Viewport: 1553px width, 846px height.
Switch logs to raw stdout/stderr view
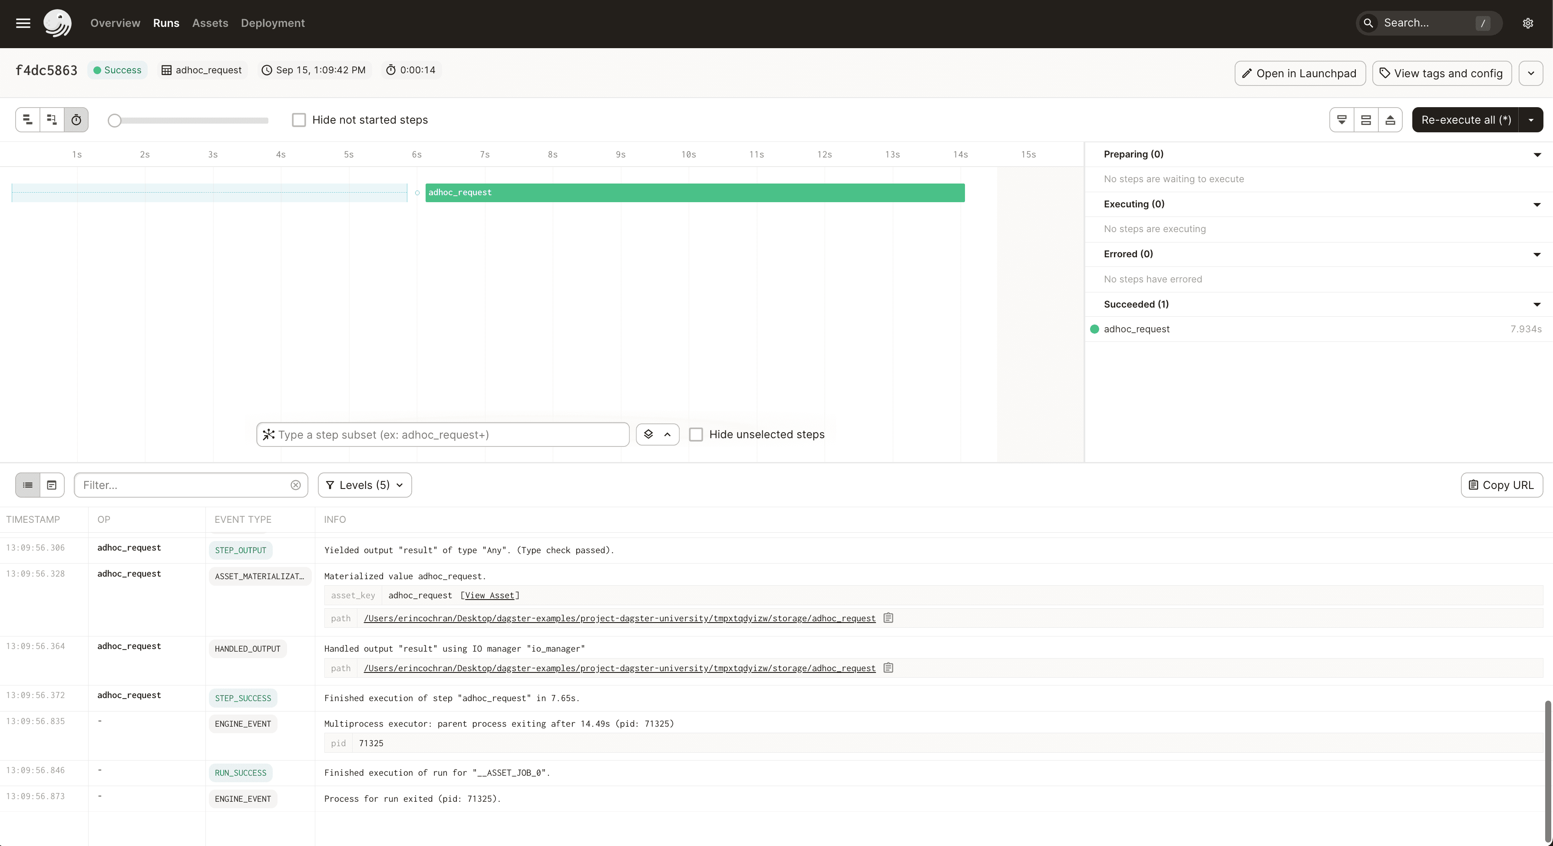pos(52,485)
